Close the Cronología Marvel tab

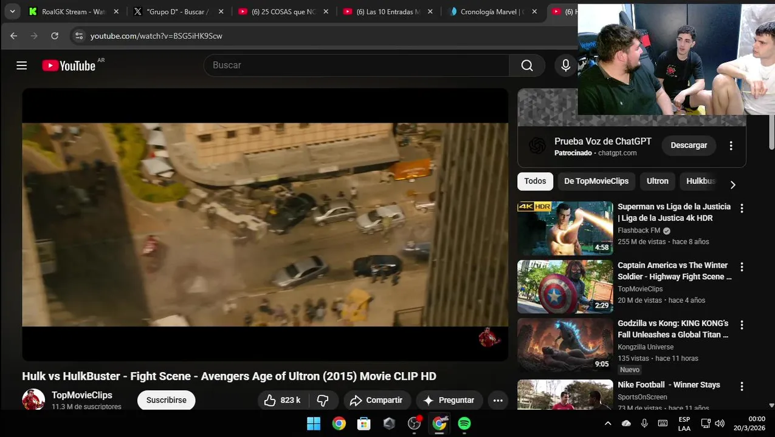(x=535, y=12)
